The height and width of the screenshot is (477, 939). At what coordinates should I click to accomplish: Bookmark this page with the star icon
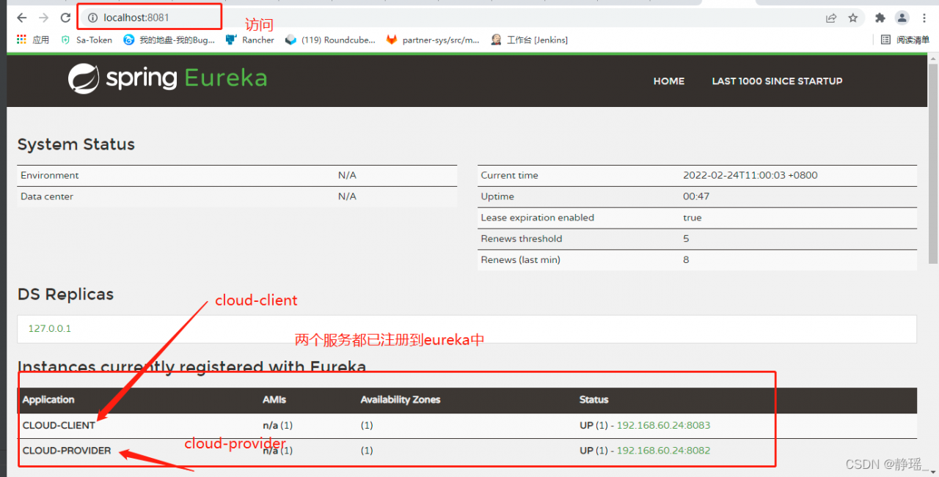tap(853, 18)
